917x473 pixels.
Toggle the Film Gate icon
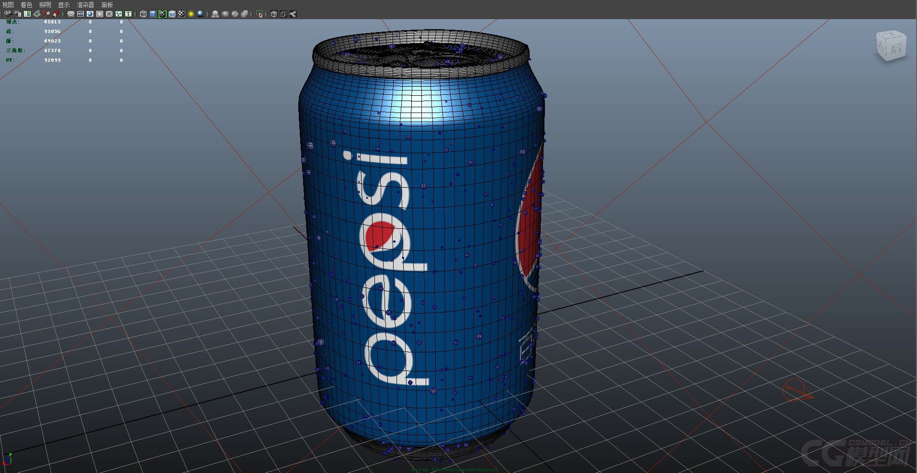pyautogui.click(x=80, y=14)
